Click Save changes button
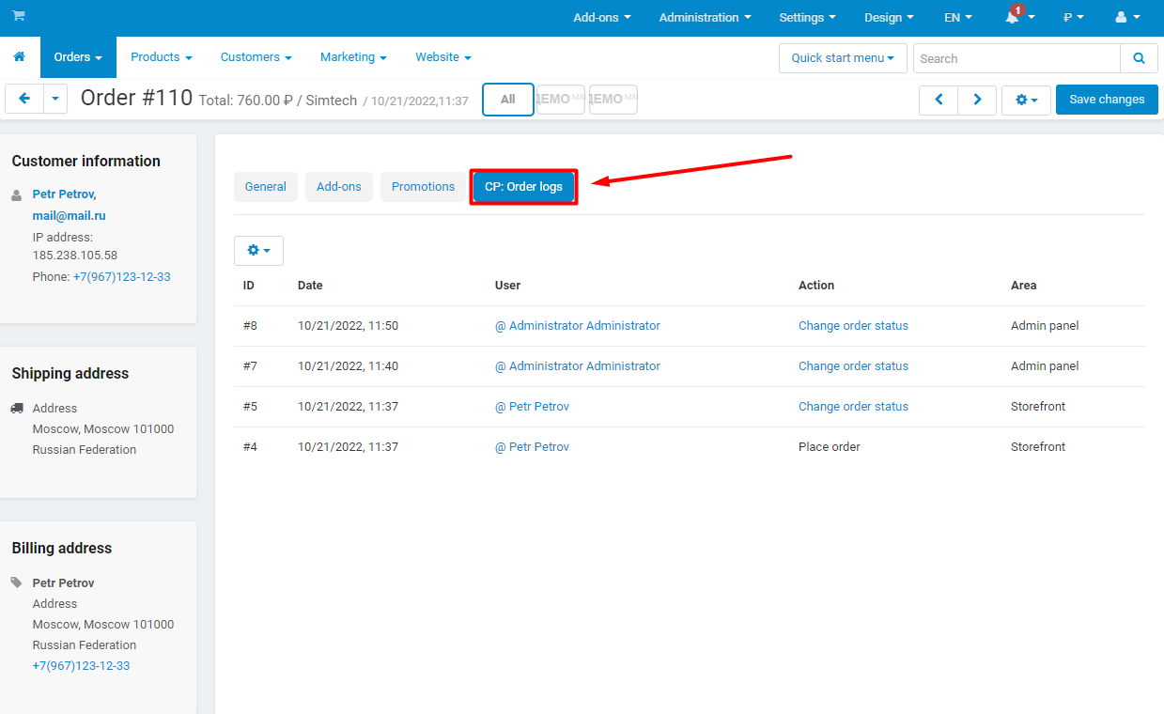Screen dimensions: 1164x714 [x=1106, y=100]
